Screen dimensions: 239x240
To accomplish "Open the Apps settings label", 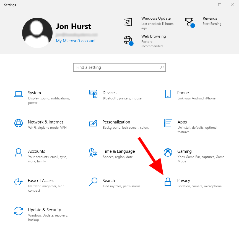I will 182,122.
